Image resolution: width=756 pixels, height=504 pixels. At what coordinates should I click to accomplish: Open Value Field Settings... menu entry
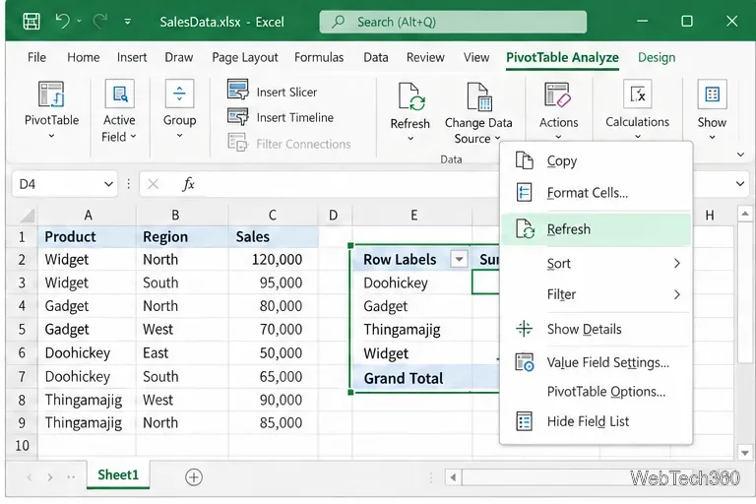(597, 362)
